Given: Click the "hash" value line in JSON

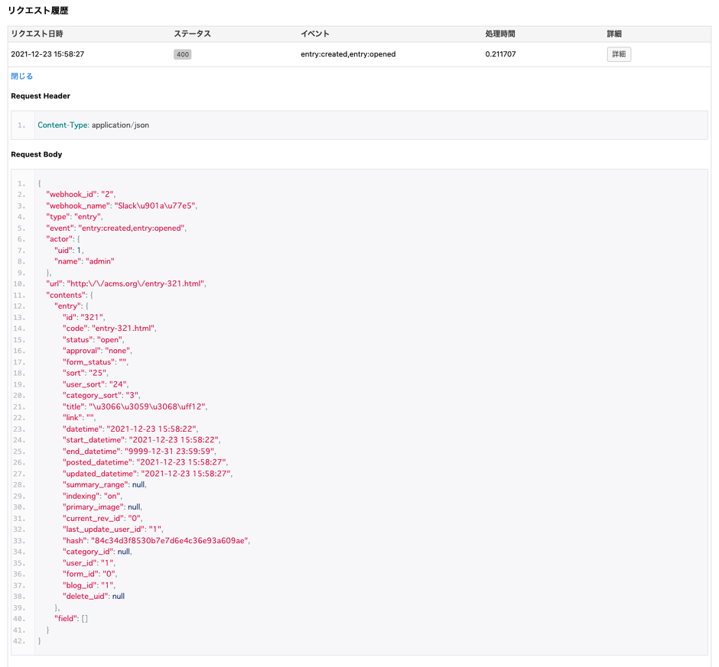Looking at the screenshot, I should coord(156,540).
